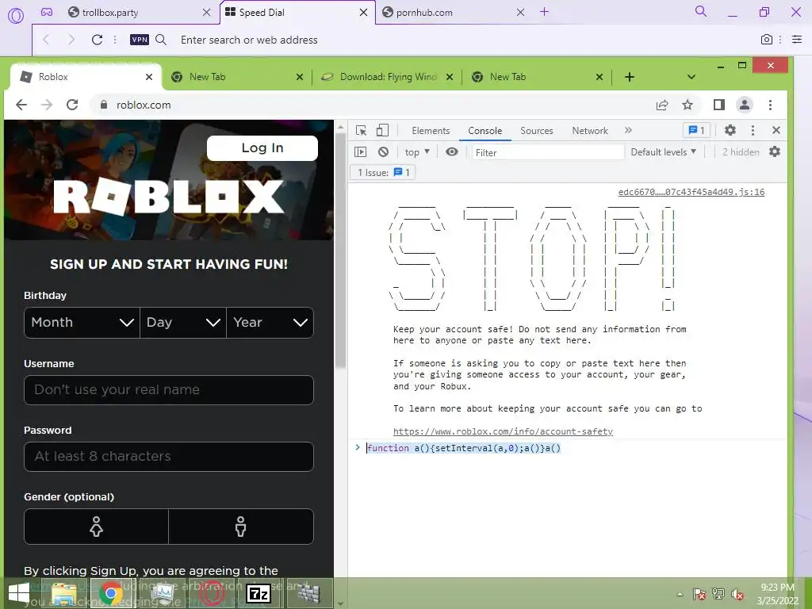Click the muted volume tray icon
The width and height of the screenshot is (812, 609).
coord(737,594)
